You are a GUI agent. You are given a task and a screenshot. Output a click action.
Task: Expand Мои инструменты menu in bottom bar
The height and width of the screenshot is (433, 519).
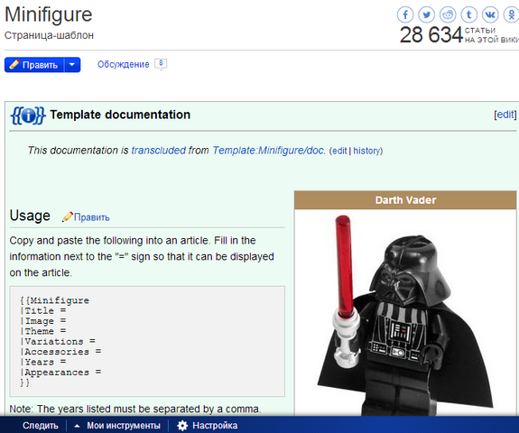click(x=117, y=426)
